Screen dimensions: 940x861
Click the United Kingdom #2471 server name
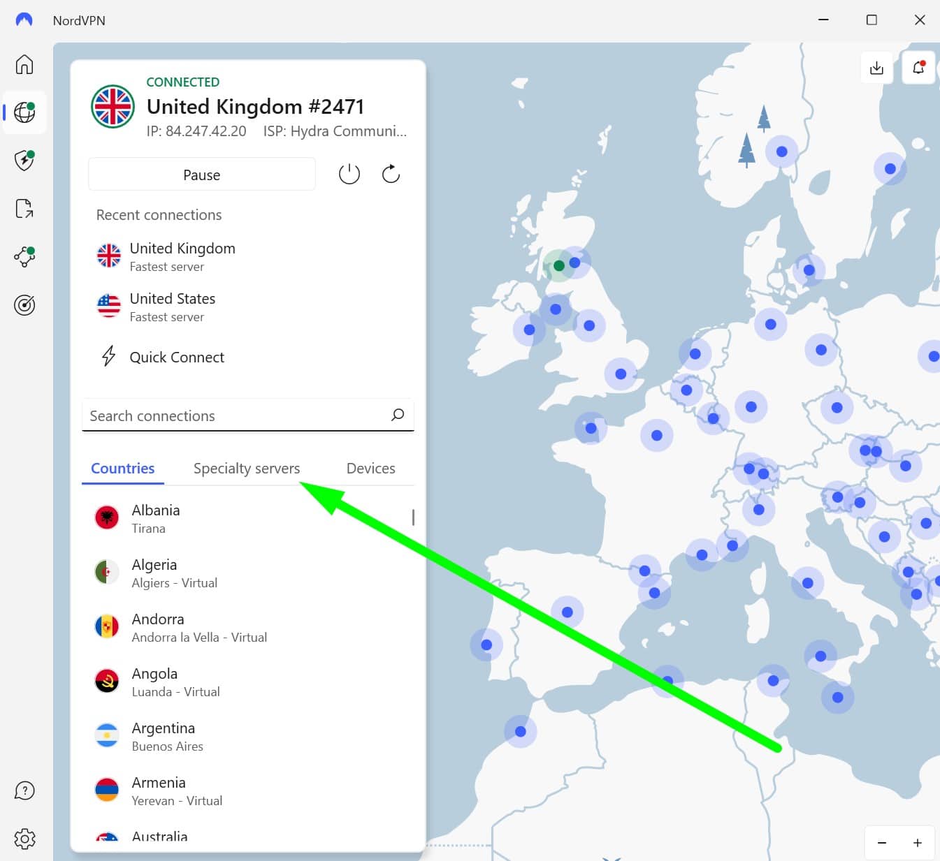[255, 107]
